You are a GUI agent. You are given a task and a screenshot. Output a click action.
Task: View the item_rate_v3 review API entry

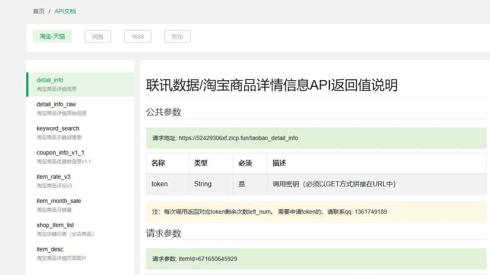(52, 177)
